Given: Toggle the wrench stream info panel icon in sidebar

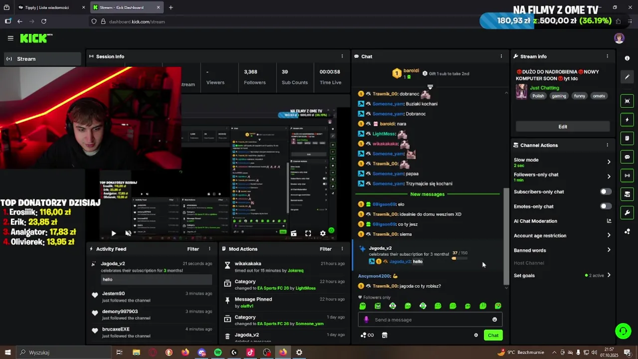Looking at the screenshot, I should pyautogui.click(x=627, y=212).
